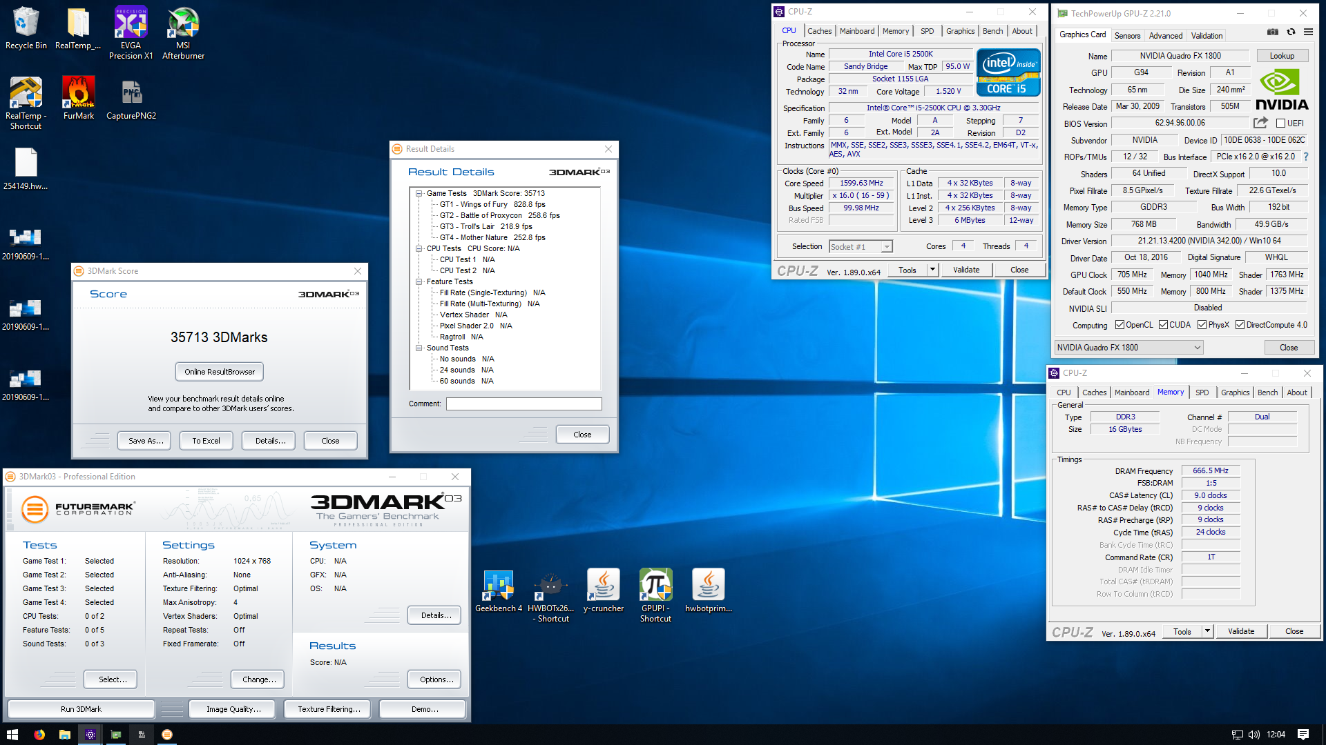Toggle the CUDA checkbox in GPU-Z

click(x=1164, y=325)
